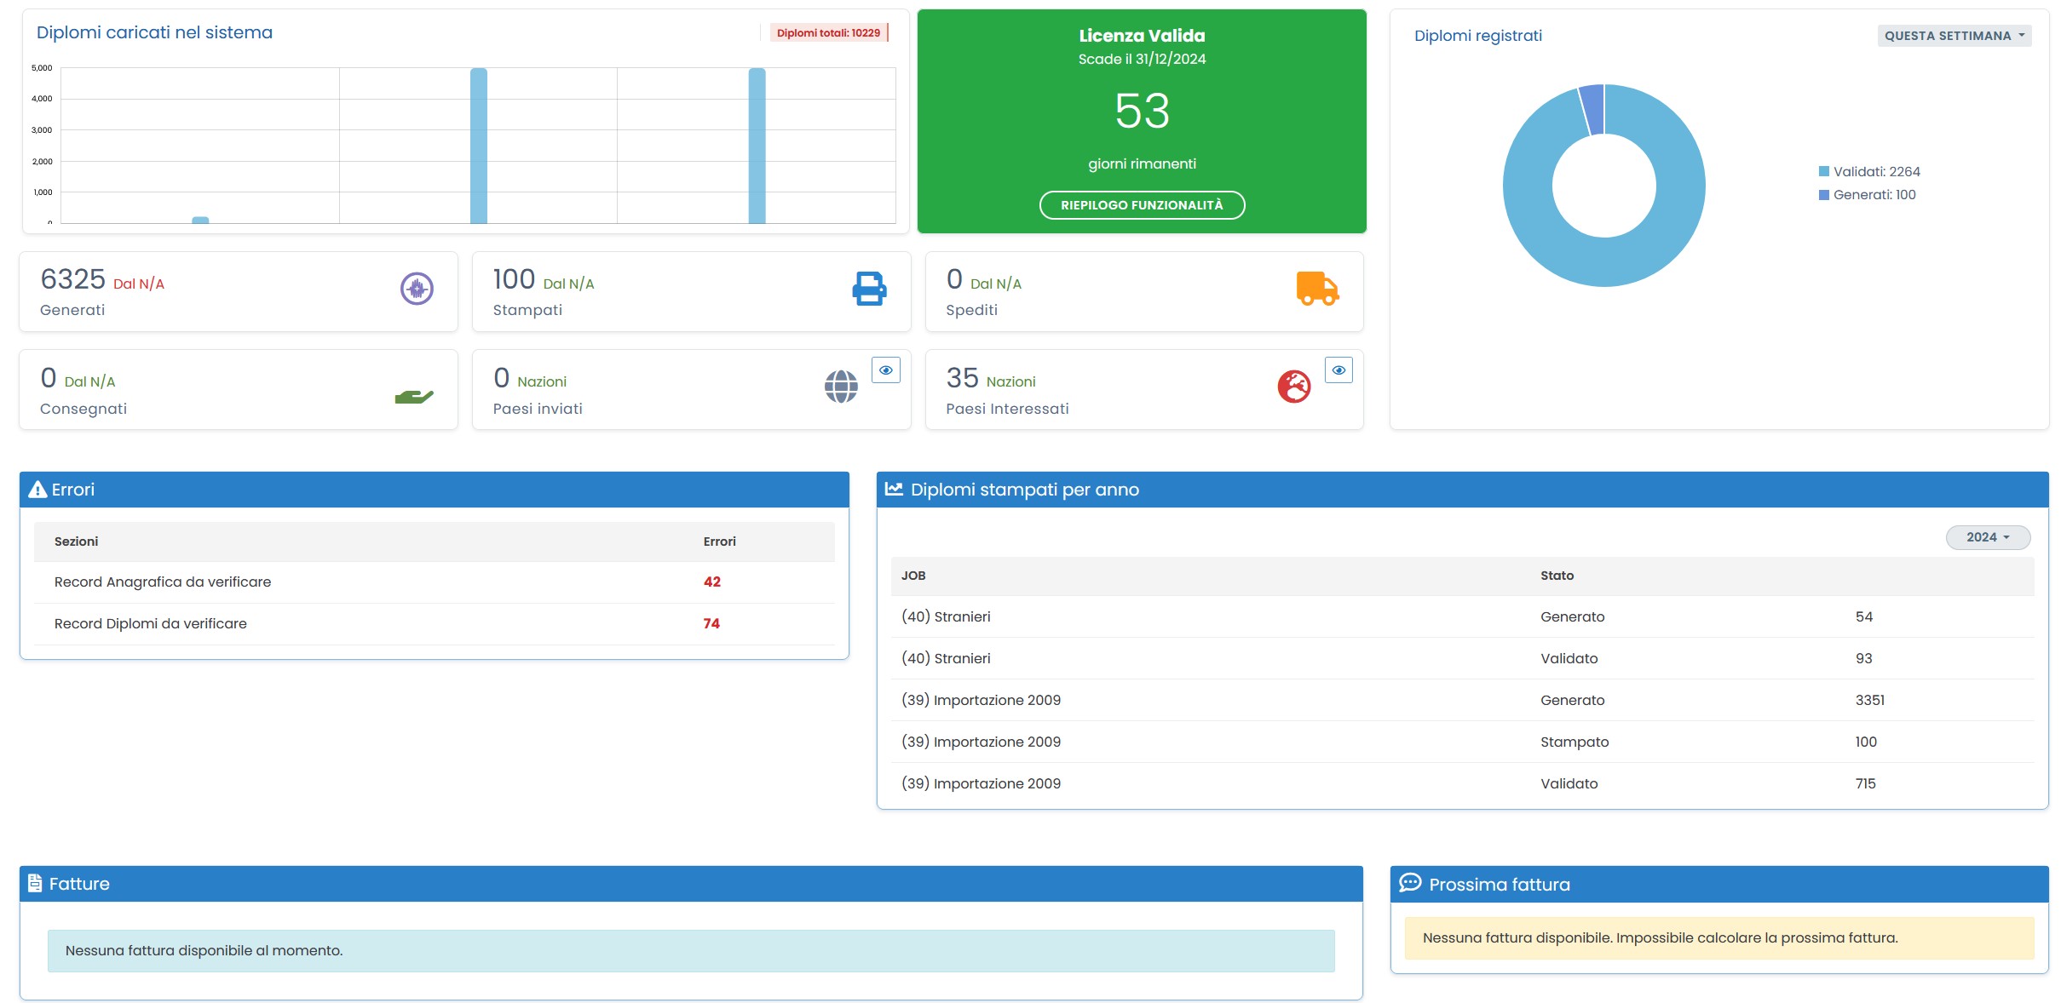
Task: Click the orange Spediti delivery truck icon
Action: tap(1317, 289)
